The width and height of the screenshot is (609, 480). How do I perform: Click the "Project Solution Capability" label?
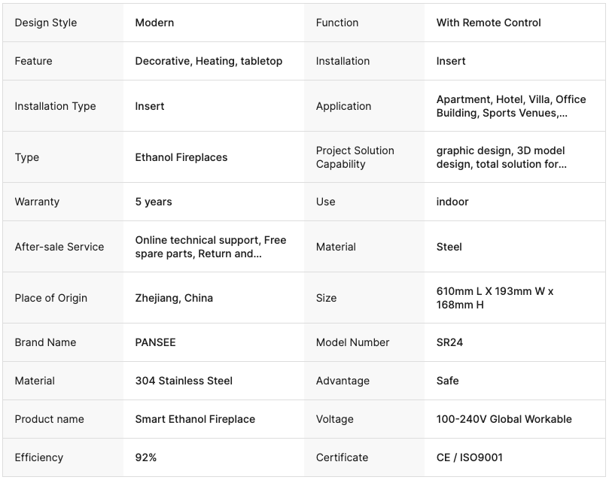(355, 157)
